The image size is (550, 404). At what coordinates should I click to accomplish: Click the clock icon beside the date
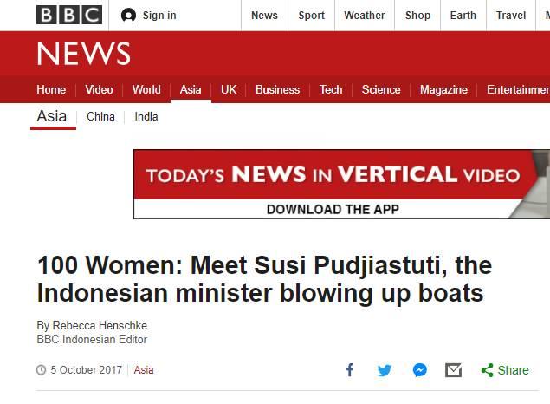pyautogui.click(x=41, y=370)
